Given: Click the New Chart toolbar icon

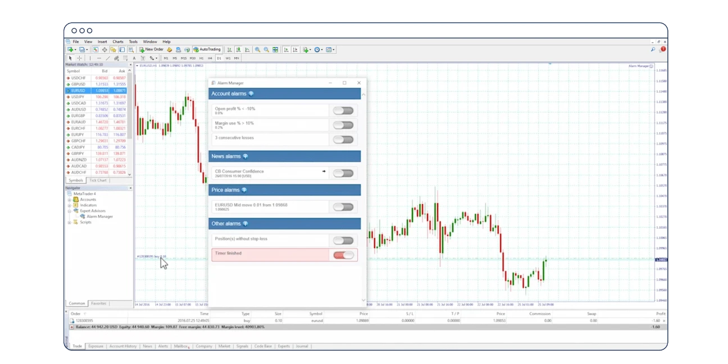Looking at the screenshot, I should 70,49.
